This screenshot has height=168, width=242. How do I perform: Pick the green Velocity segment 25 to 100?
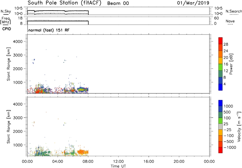(x=221, y=121)
